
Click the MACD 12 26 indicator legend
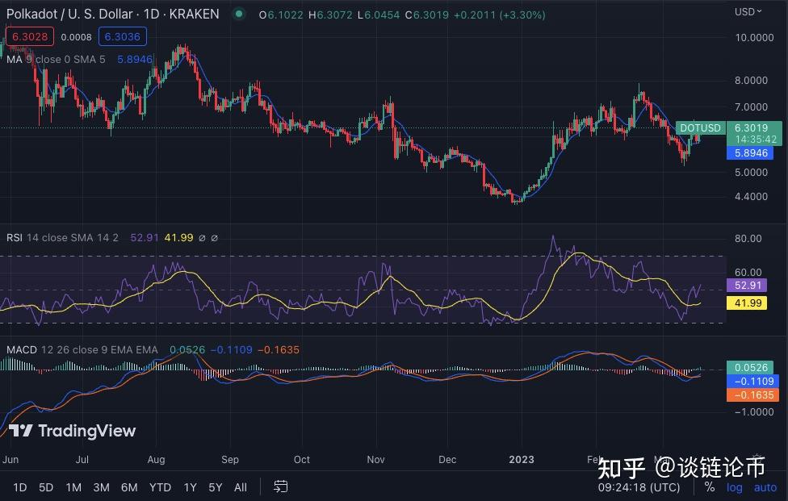pyautogui.click(x=82, y=349)
